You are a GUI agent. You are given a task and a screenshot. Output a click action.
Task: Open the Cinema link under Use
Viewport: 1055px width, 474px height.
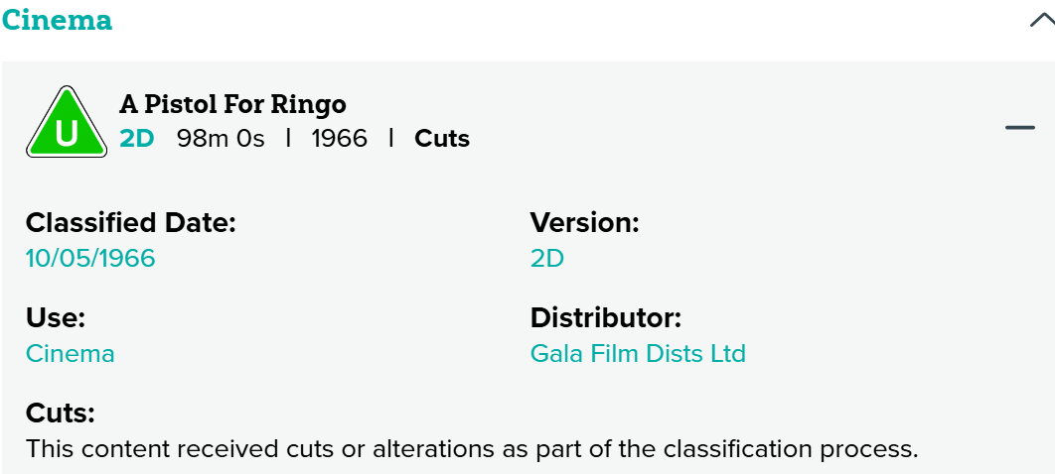point(70,353)
